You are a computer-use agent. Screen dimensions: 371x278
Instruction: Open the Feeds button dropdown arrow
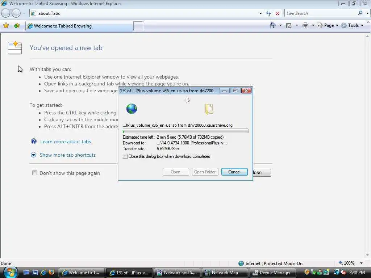(297, 25)
